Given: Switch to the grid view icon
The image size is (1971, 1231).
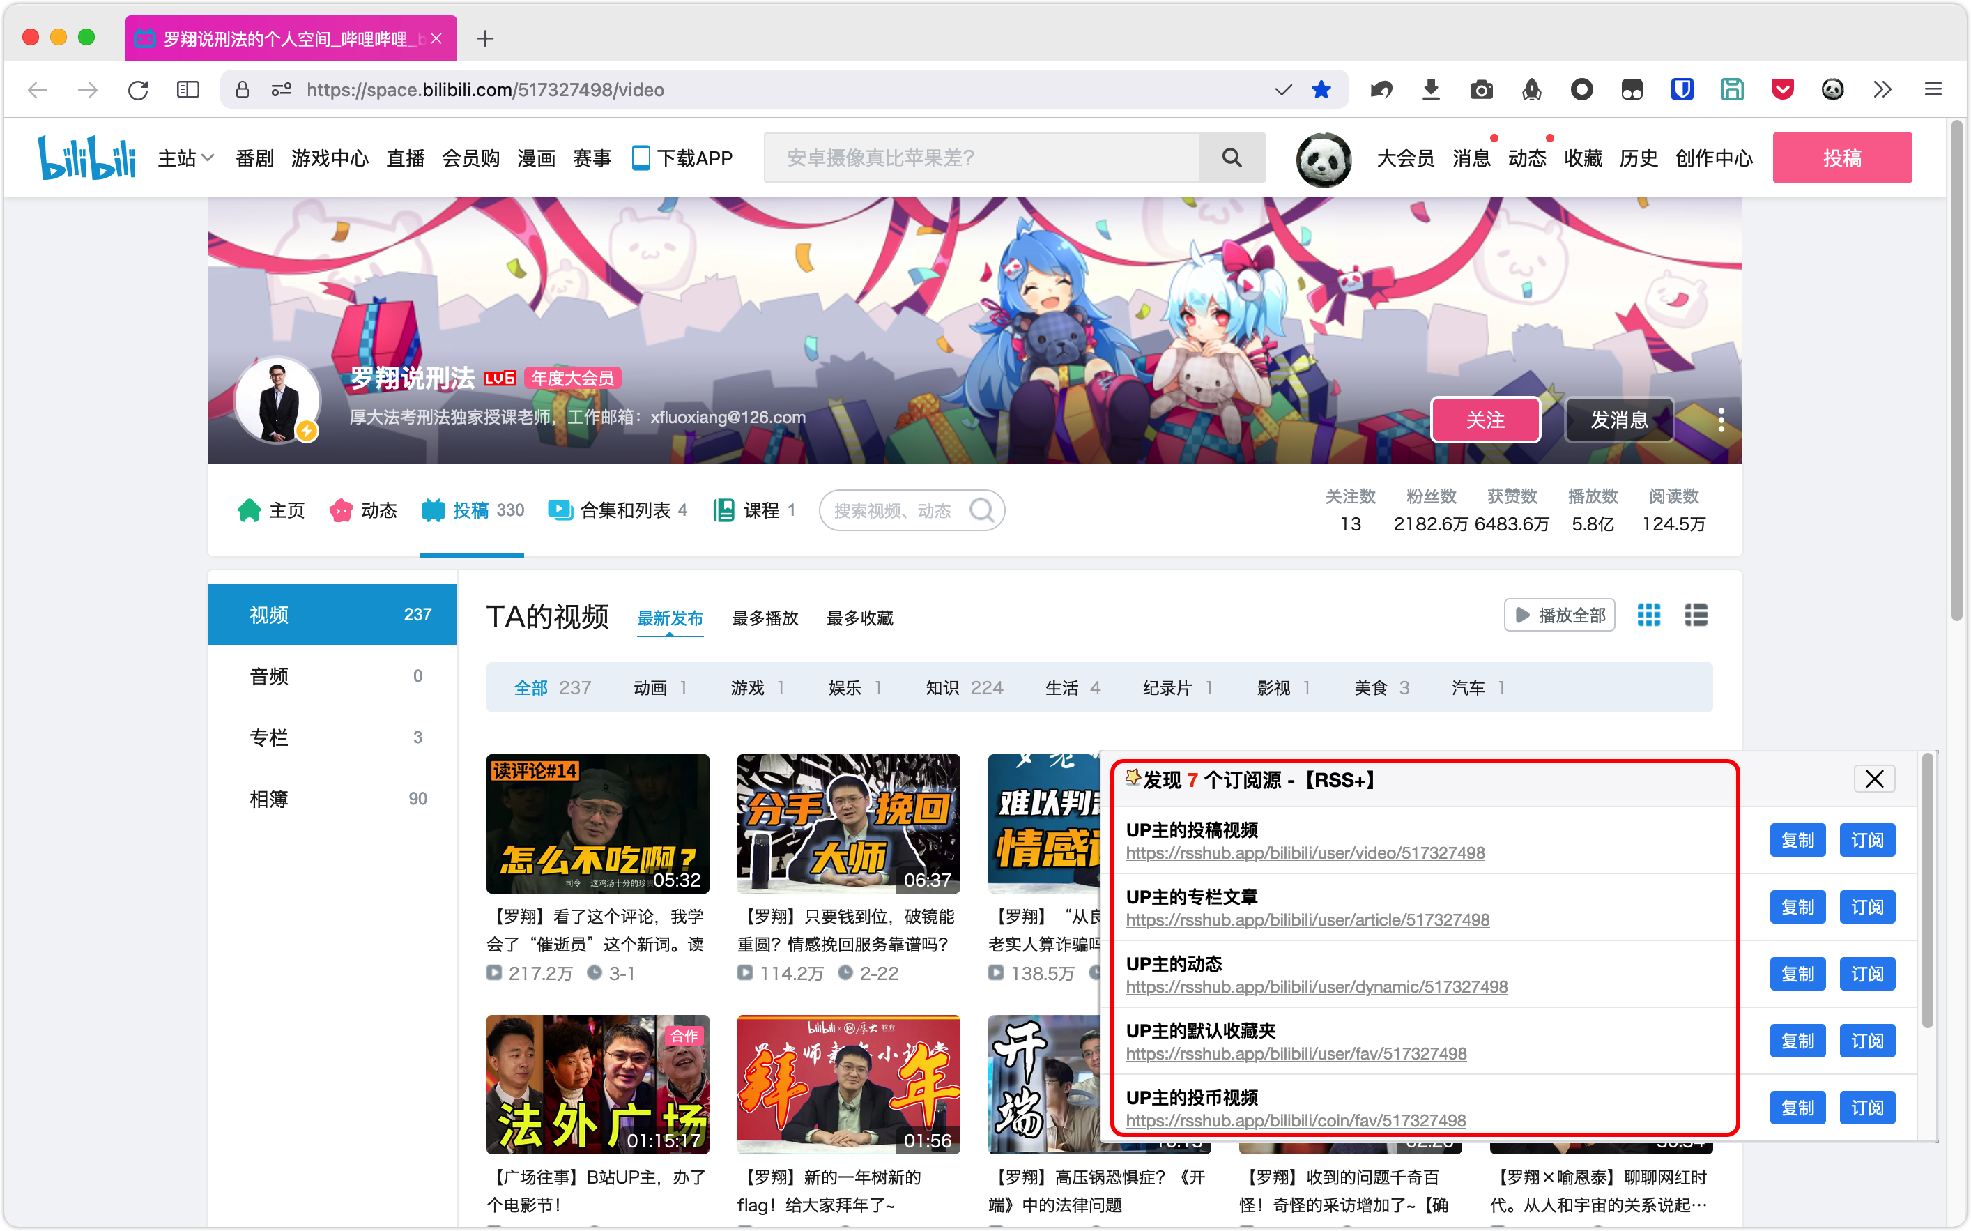Looking at the screenshot, I should (x=1649, y=615).
